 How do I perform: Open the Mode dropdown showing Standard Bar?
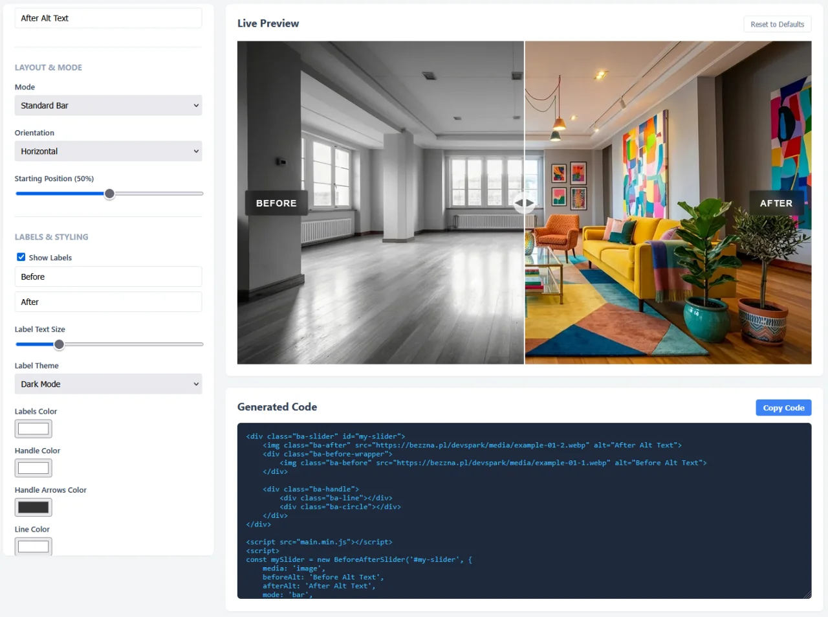click(108, 106)
